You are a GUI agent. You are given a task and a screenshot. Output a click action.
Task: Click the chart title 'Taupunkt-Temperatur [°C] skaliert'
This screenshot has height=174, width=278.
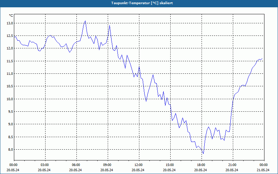point(142,3)
